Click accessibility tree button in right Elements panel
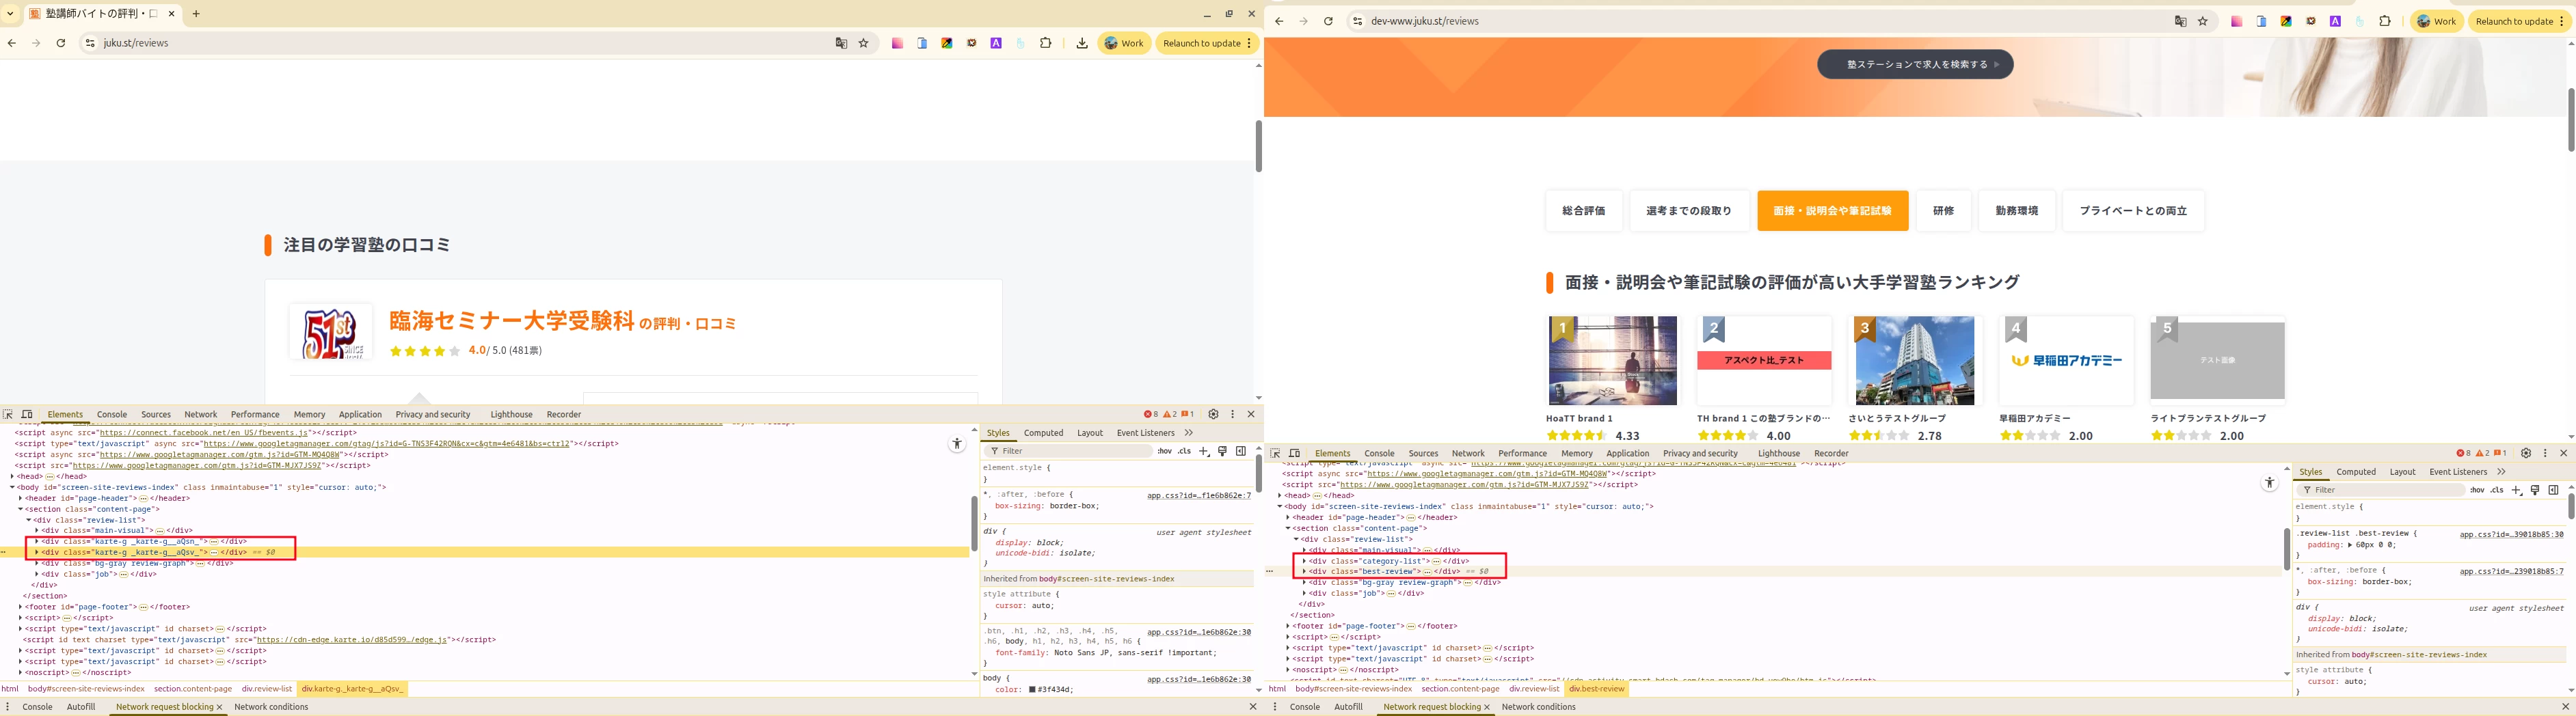 [x=2269, y=483]
